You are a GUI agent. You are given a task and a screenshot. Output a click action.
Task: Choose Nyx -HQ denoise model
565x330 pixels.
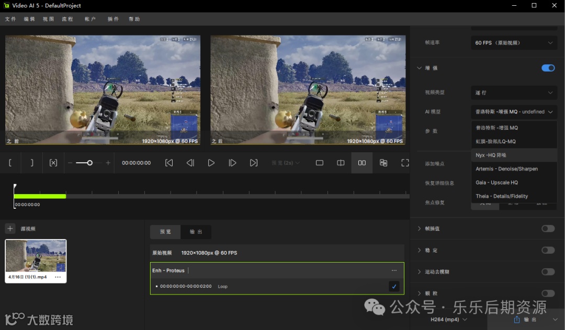[514, 155]
